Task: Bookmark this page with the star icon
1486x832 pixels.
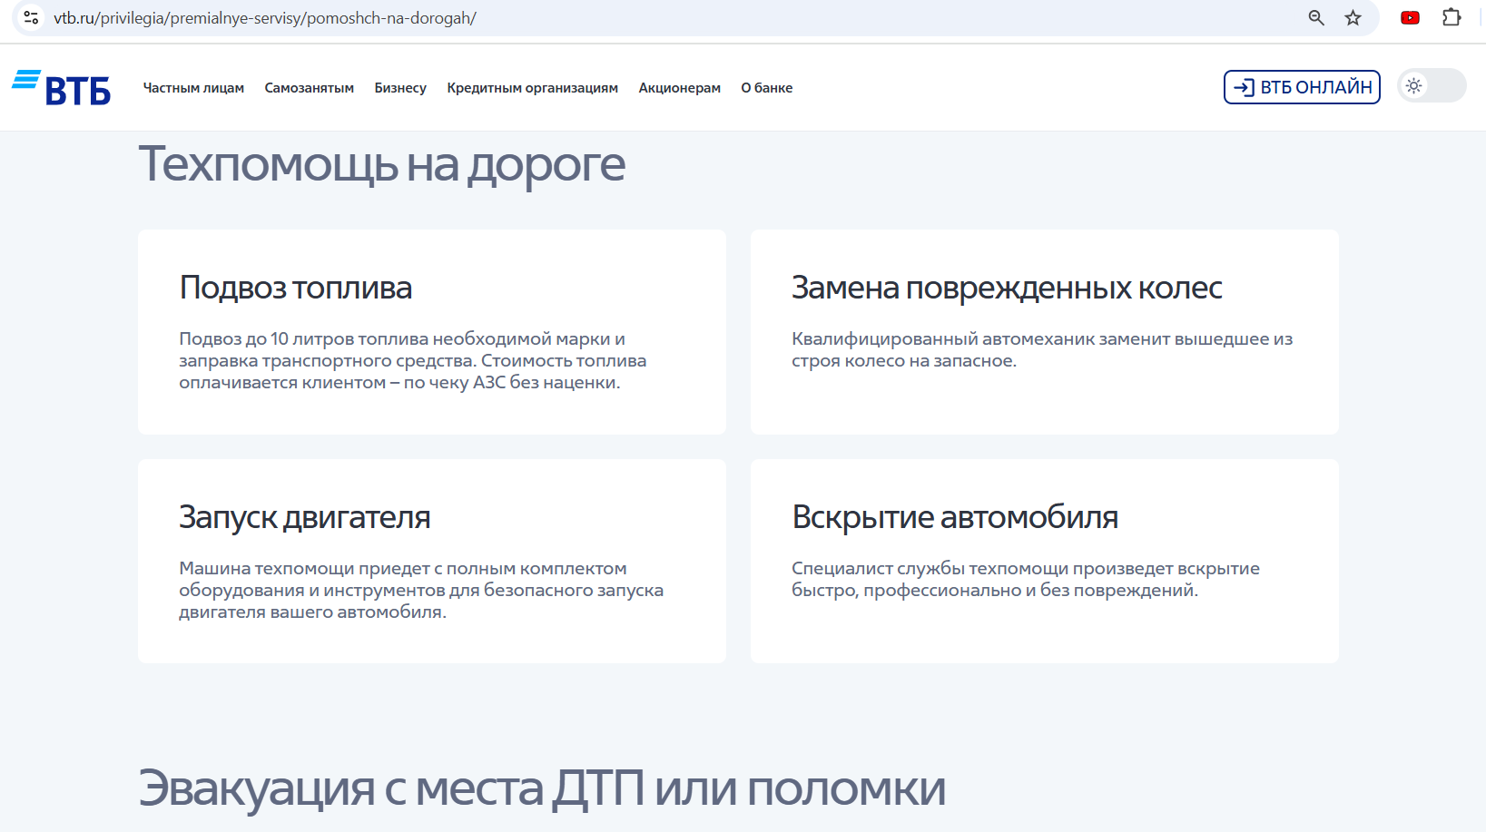Action: 1353,17
